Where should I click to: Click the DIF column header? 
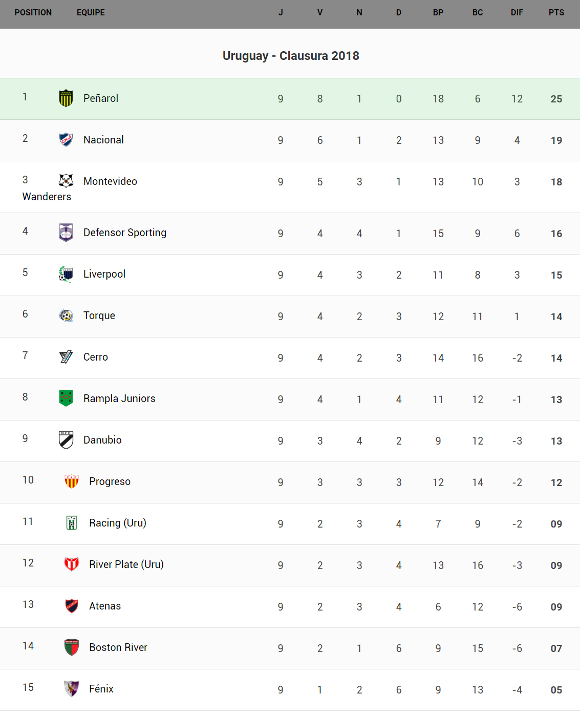(517, 12)
